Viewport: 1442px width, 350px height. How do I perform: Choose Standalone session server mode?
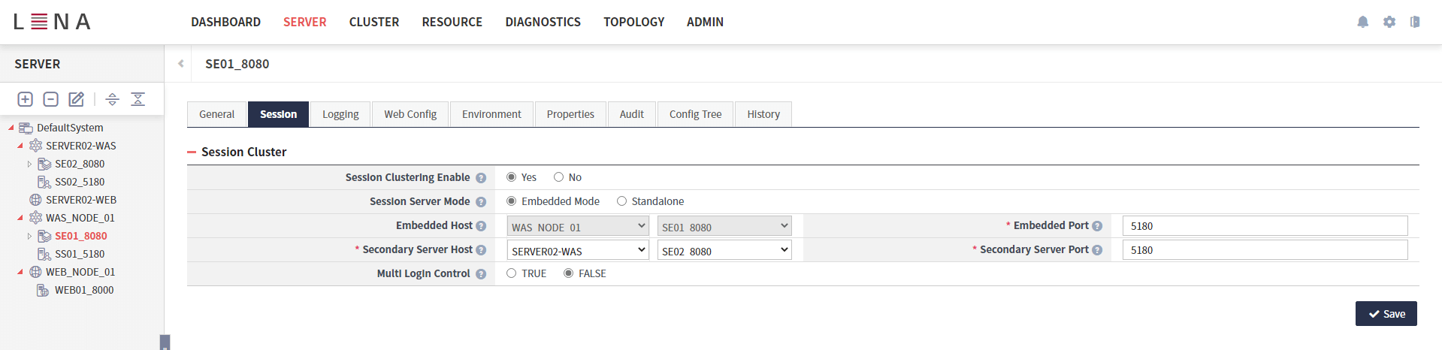click(x=621, y=201)
